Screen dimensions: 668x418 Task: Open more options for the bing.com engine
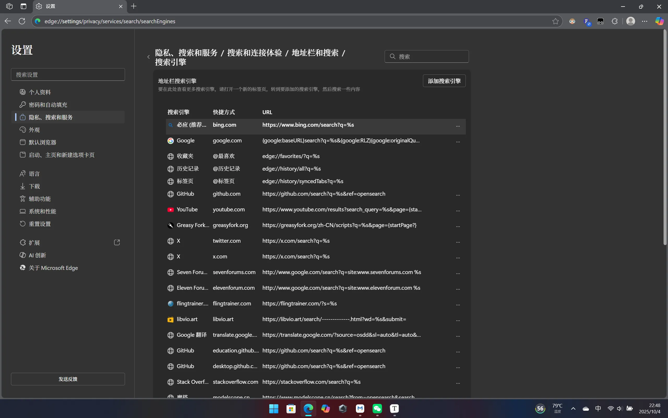458,126
